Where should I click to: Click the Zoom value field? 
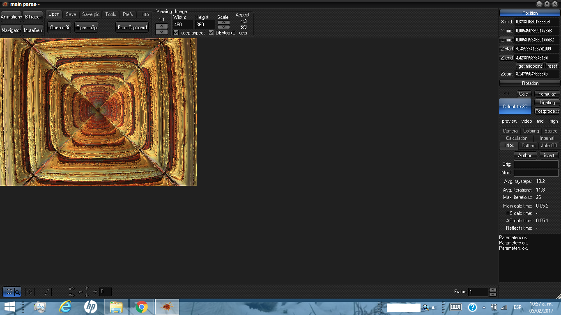click(537, 74)
